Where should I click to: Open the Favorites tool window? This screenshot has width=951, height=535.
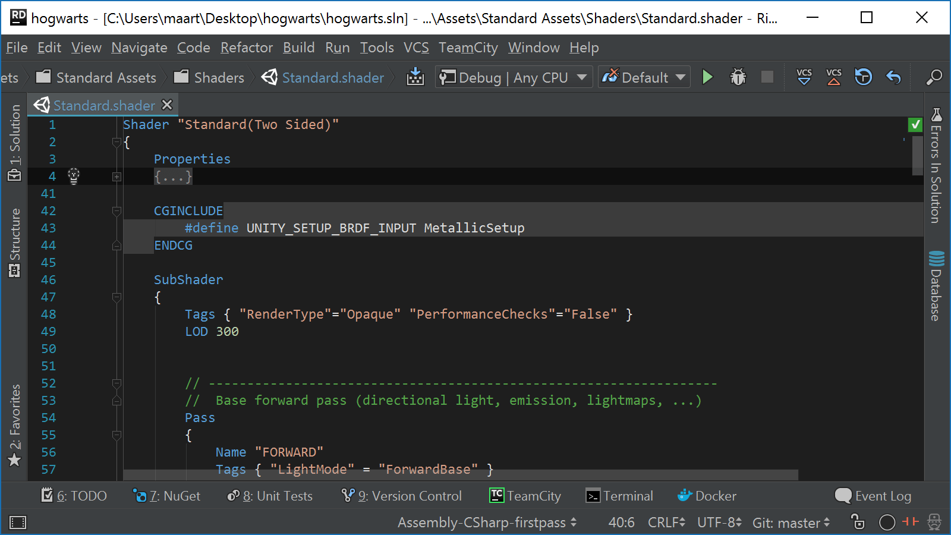coord(15,426)
